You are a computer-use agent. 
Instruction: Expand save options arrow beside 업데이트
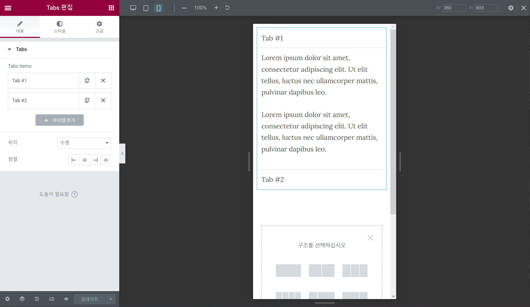111,299
